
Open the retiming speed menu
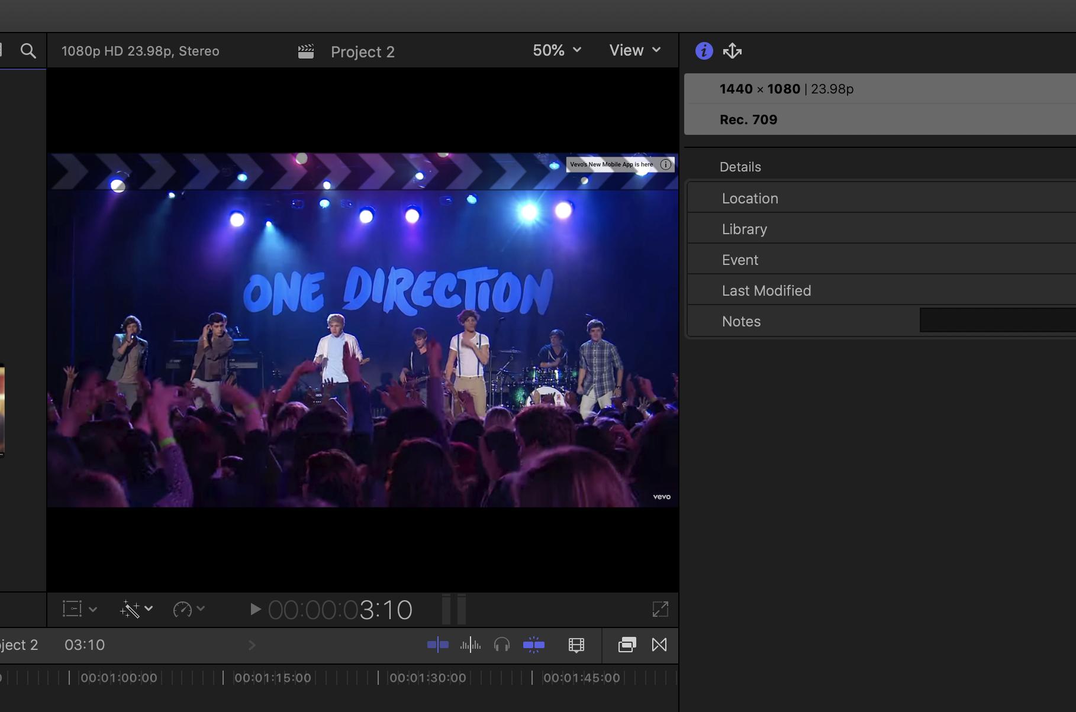[x=189, y=609]
